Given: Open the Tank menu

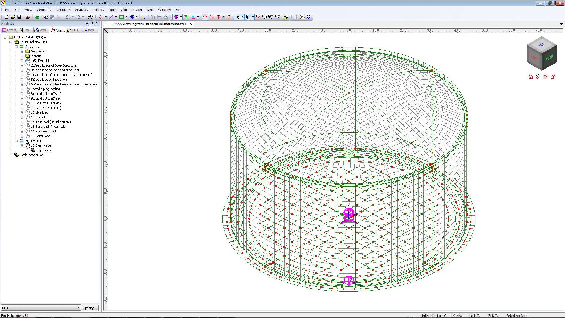Looking at the screenshot, I should pos(150,10).
